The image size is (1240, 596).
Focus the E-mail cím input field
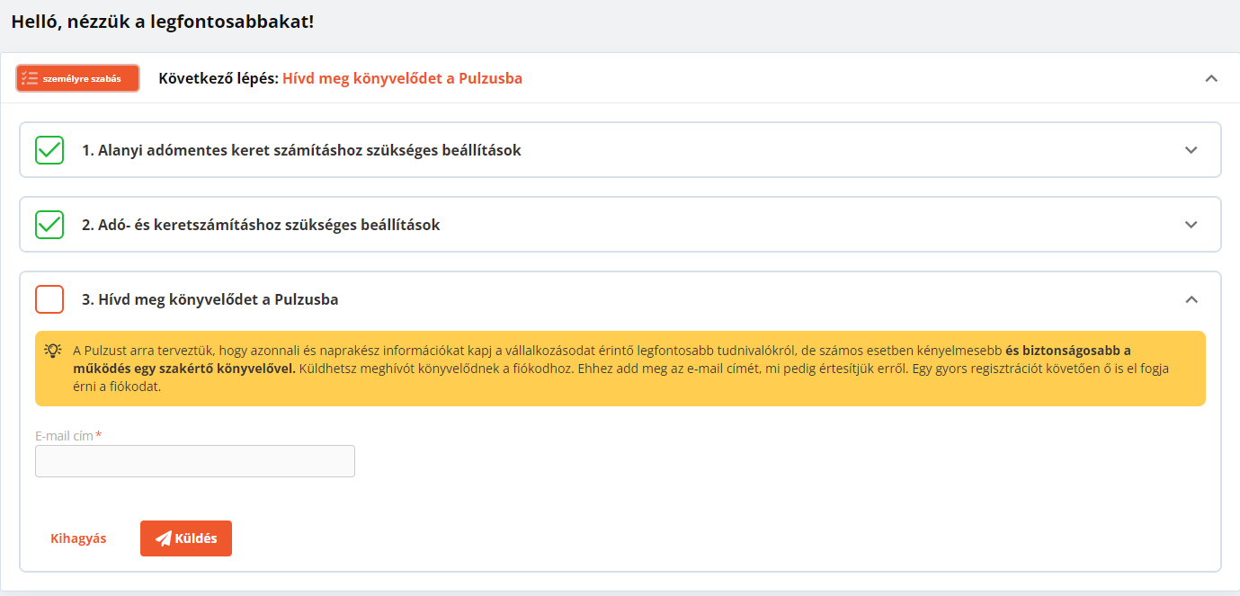point(195,461)
